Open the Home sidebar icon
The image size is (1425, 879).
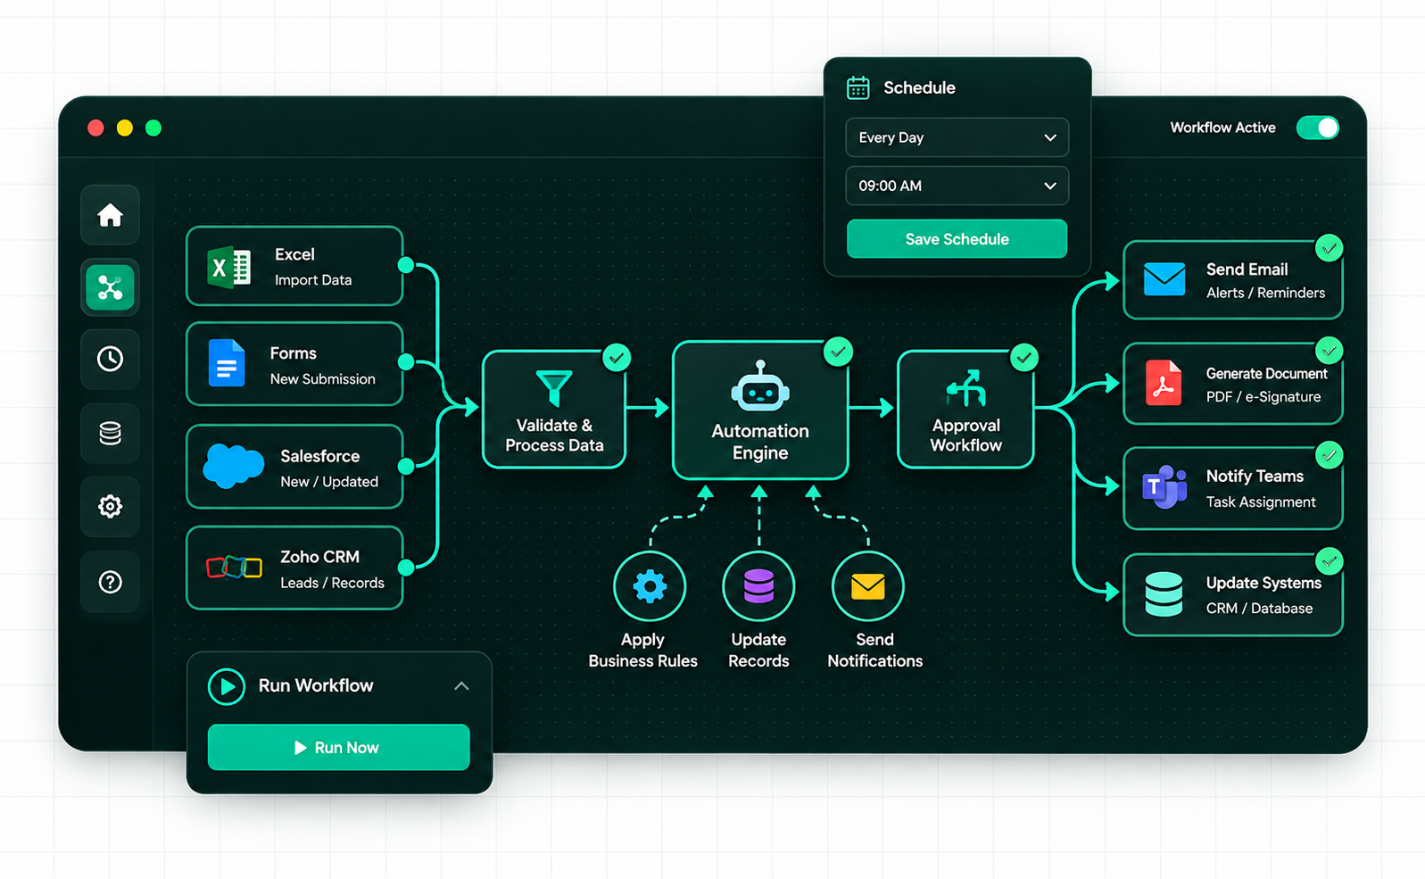(110, 215)
